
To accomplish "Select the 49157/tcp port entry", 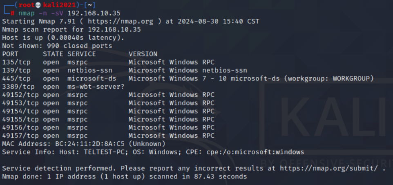I will tap(20, 136).
